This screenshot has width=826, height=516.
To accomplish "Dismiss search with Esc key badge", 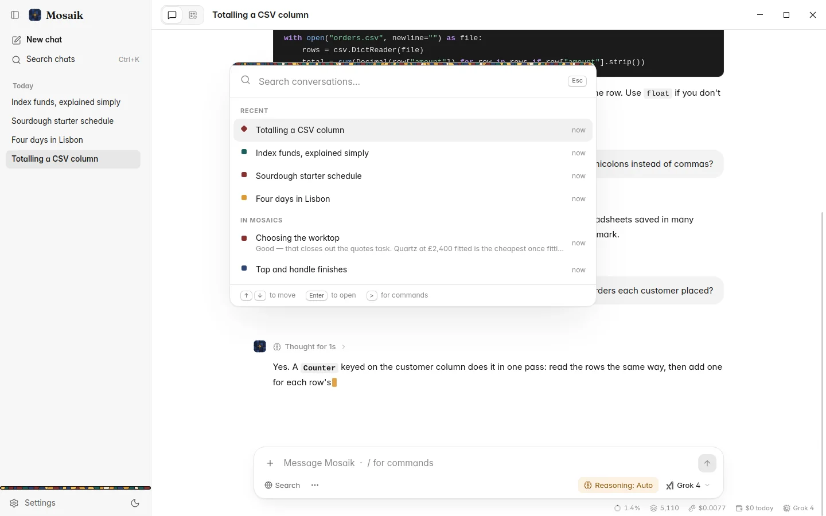I will (x=577, y=81).
